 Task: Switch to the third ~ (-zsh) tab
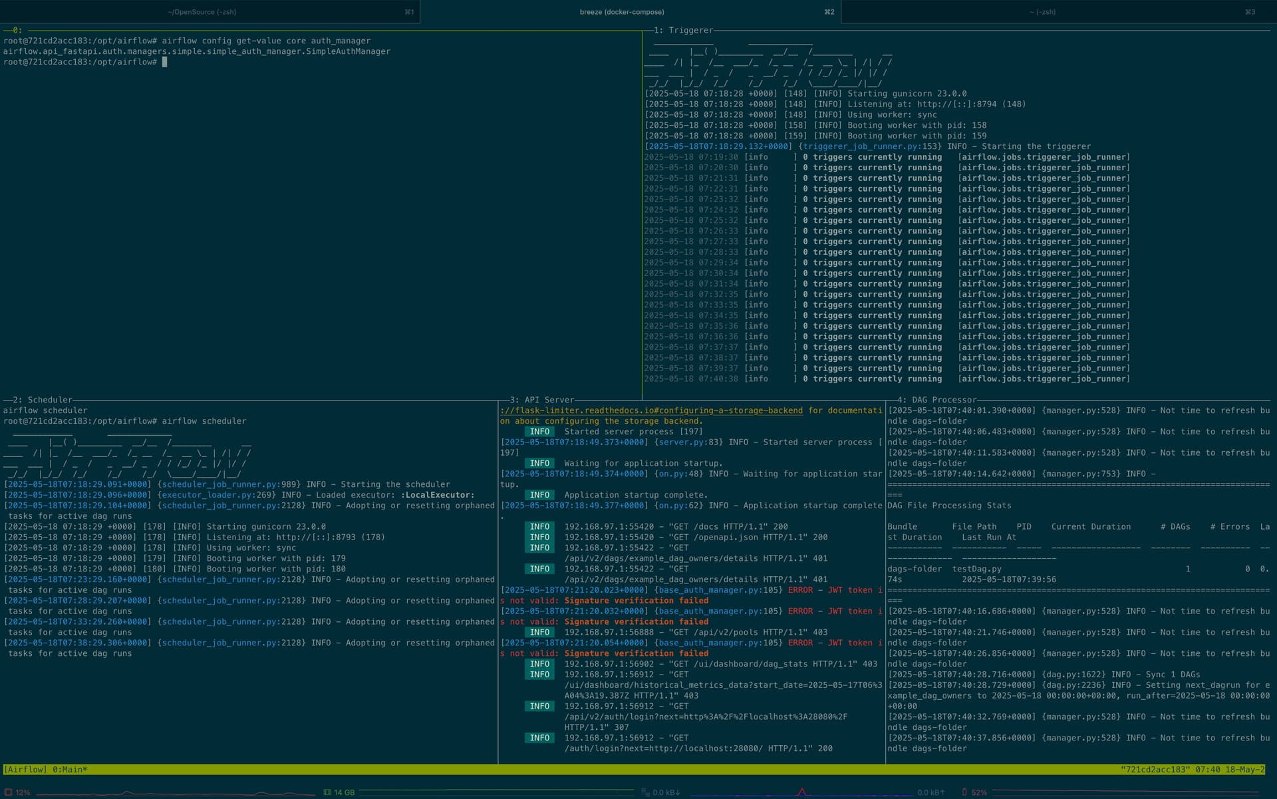click(1042, 12)
